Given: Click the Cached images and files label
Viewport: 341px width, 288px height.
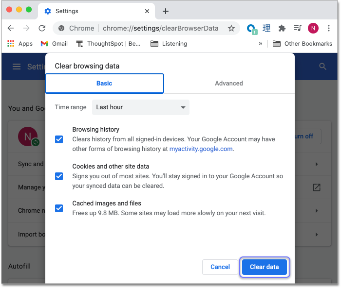Looking at the screenshot, I should tap(107, 203).
